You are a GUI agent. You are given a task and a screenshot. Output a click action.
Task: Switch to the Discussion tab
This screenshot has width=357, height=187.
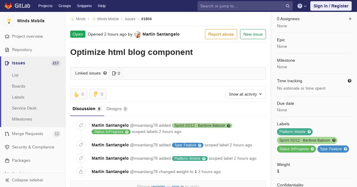click(87, 109)
